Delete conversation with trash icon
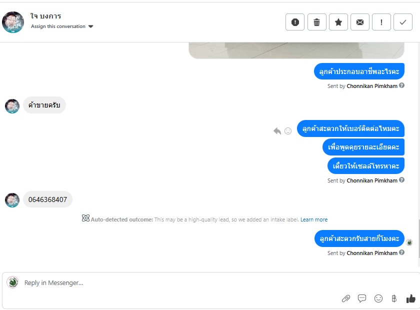The height and width of the screenshot is (310, 420). [316, 22]
